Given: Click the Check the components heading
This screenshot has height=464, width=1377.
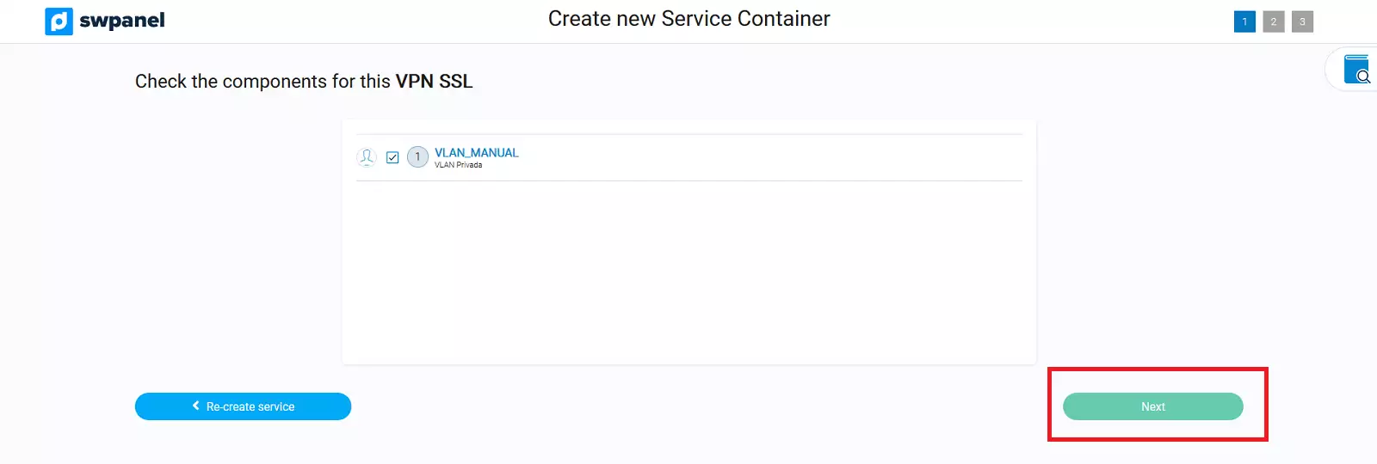Looking at the screenshot, I should pos(263,82).
